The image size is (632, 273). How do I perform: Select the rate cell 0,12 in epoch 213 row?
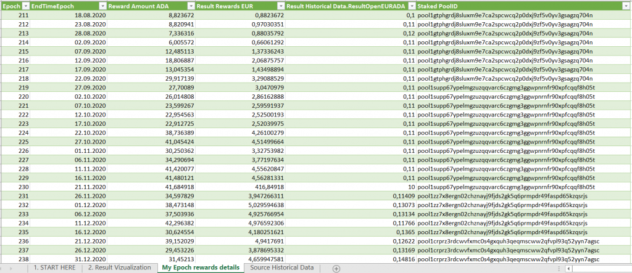pos(351,33)
